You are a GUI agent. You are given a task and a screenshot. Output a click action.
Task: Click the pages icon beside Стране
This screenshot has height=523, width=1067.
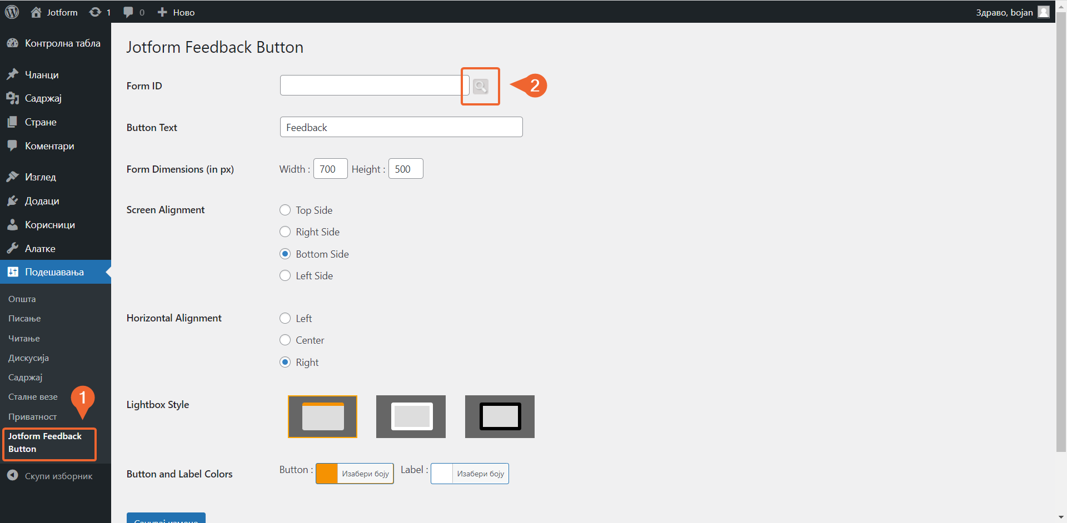(12, 122)
